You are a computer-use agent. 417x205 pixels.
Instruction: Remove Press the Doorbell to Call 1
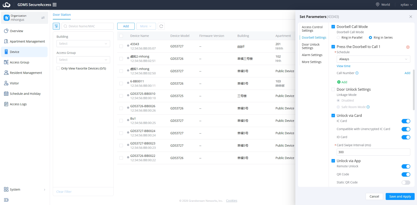coord(408,47)
